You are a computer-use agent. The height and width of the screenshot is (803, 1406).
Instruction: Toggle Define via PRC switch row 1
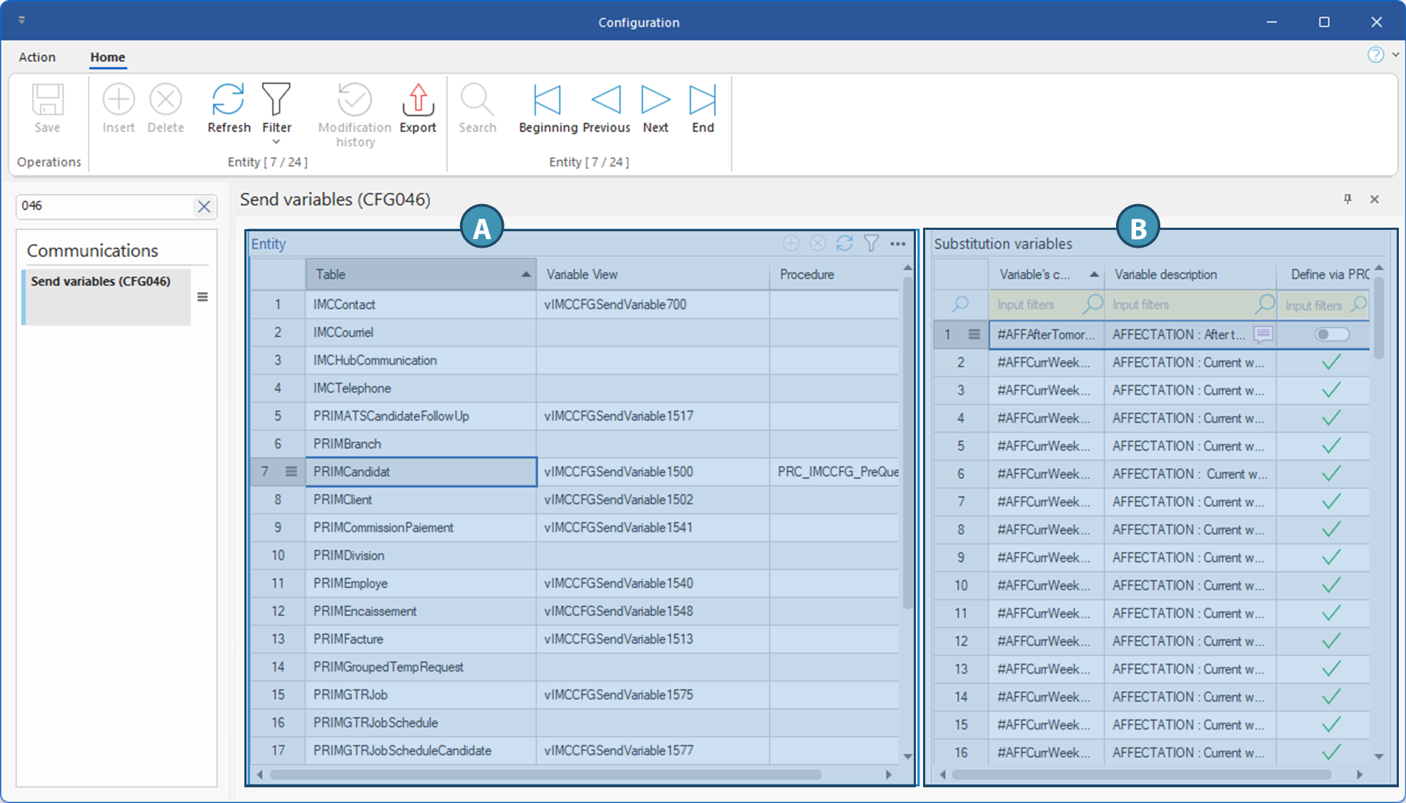click(1332, 334)
